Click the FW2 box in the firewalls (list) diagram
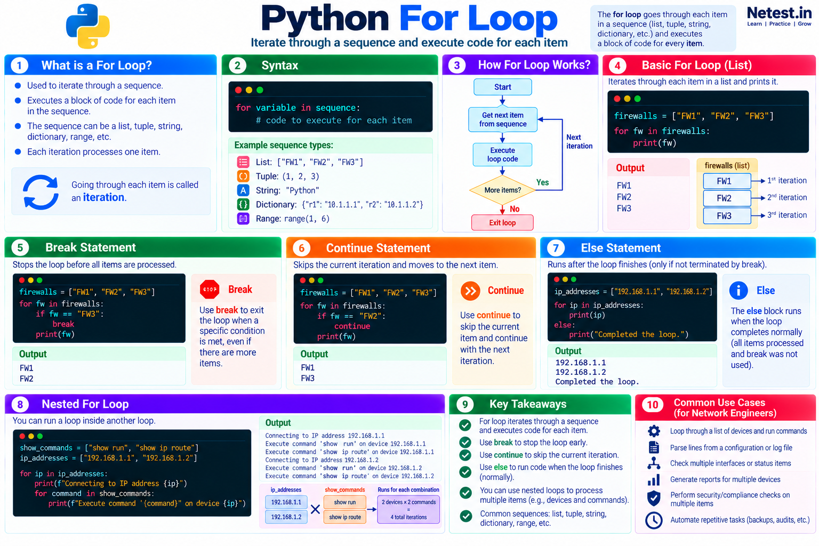This screenshot has height=546, width=819. click(x=726, y=198)
